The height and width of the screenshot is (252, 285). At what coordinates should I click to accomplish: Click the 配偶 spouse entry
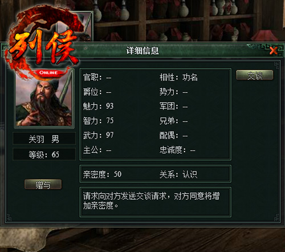tap(174, 135)
